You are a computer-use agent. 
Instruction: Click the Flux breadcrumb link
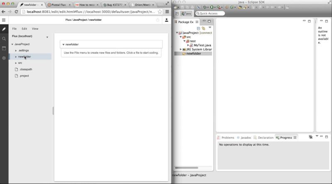click(x=68, y=20)
